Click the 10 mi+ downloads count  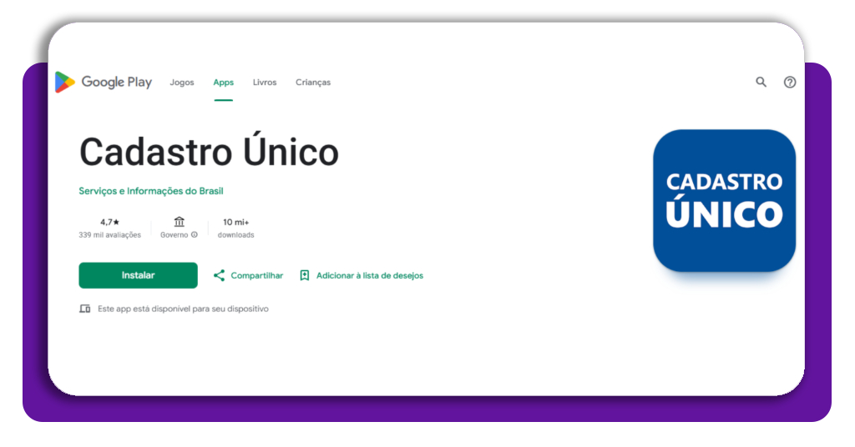235,222
